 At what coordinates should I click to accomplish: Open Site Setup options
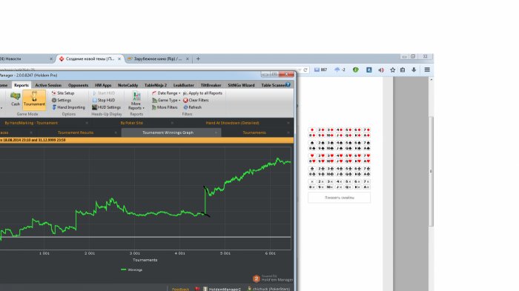pyautogui.click(x=63, y=93)
